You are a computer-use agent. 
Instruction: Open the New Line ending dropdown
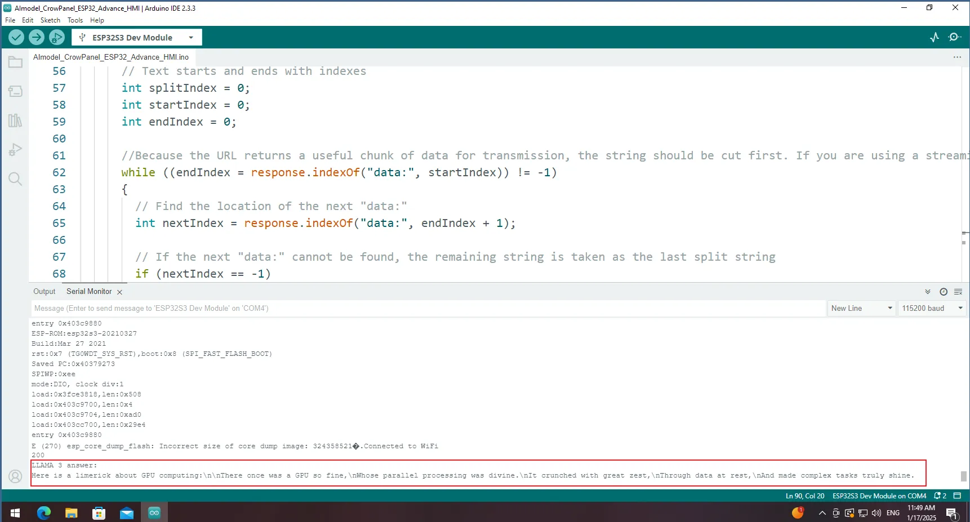click(x=861, y=309)
